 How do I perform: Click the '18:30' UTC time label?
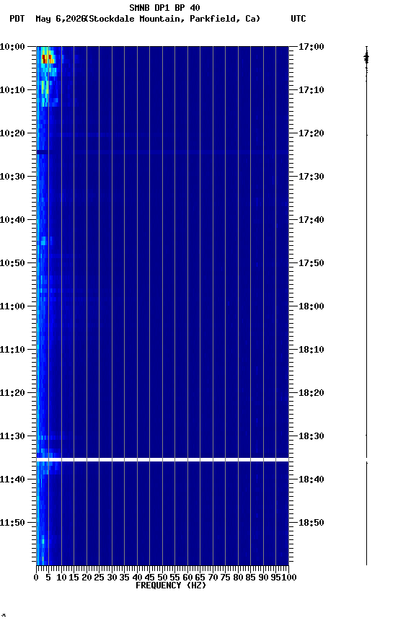311,437
